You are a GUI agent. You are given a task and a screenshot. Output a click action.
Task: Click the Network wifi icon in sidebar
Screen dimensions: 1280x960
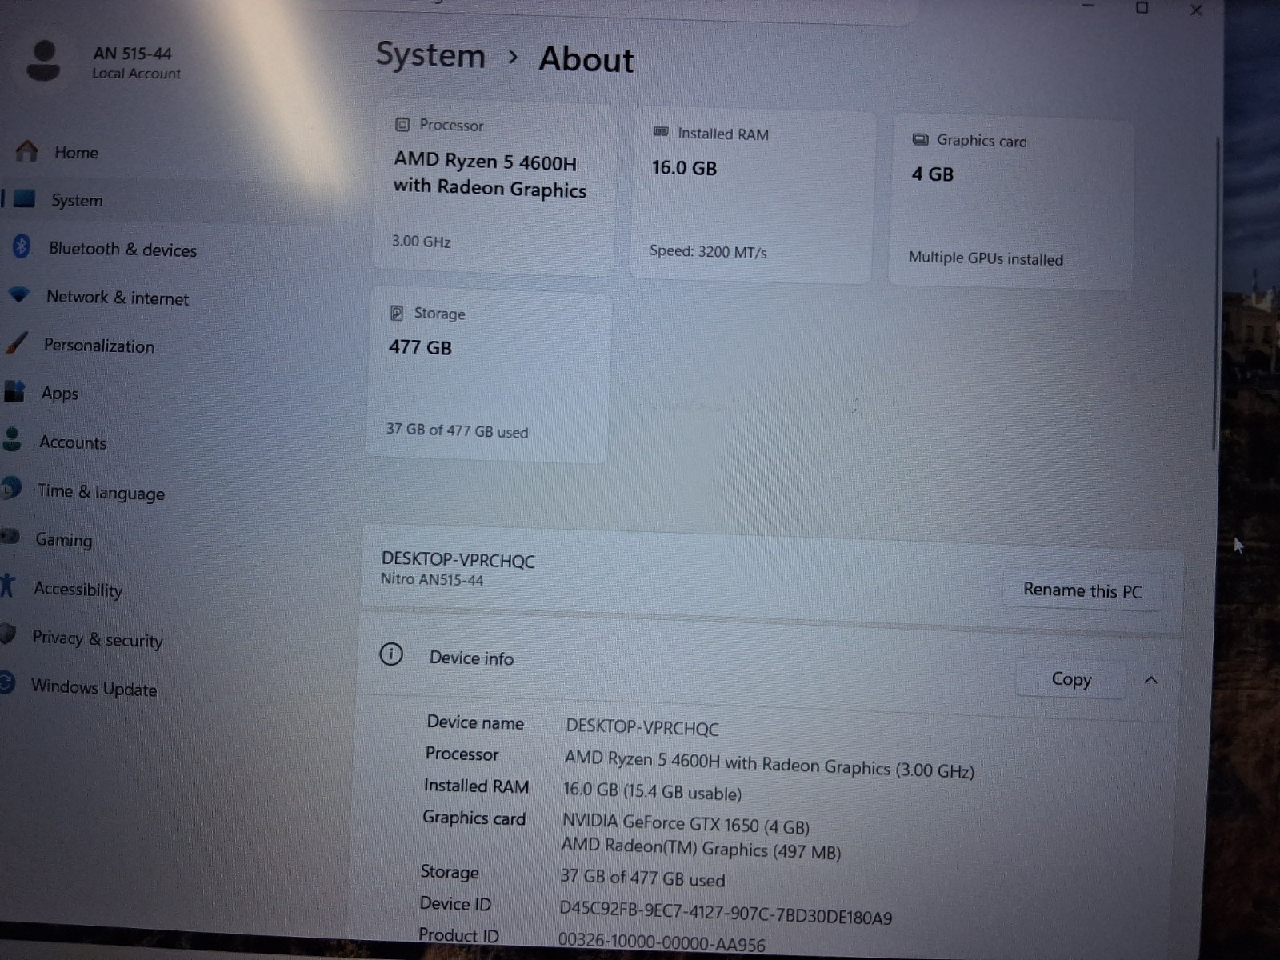click(19, 294)
